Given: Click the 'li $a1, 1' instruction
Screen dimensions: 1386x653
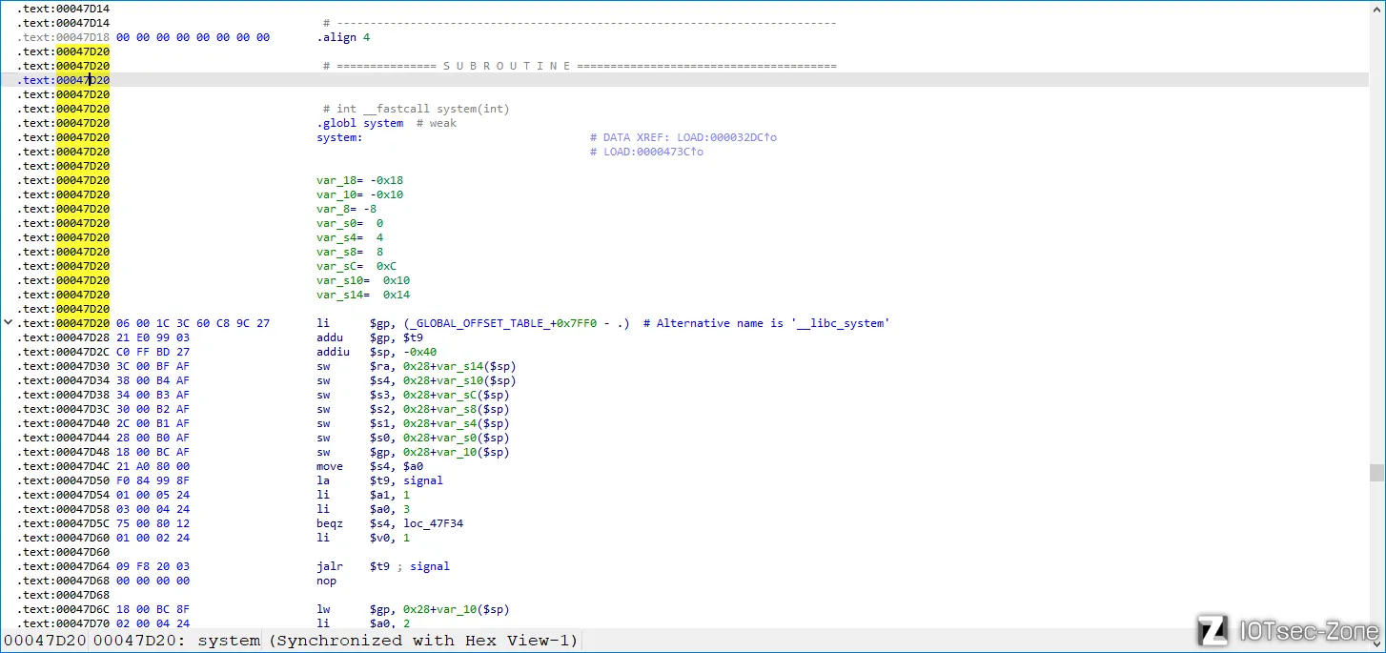Looking at the screenshot, I should tap(363, 495).
